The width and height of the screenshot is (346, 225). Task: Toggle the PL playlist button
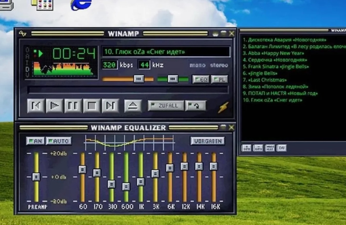click(219, 79)
